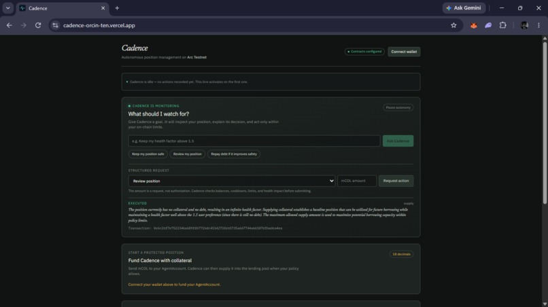Choose the Review my position suggestion
548x307 pixels.
click(188, 154)
